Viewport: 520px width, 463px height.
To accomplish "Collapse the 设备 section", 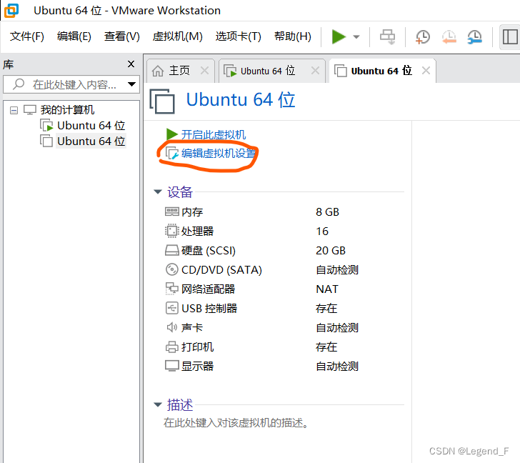I will click(158, 191).
